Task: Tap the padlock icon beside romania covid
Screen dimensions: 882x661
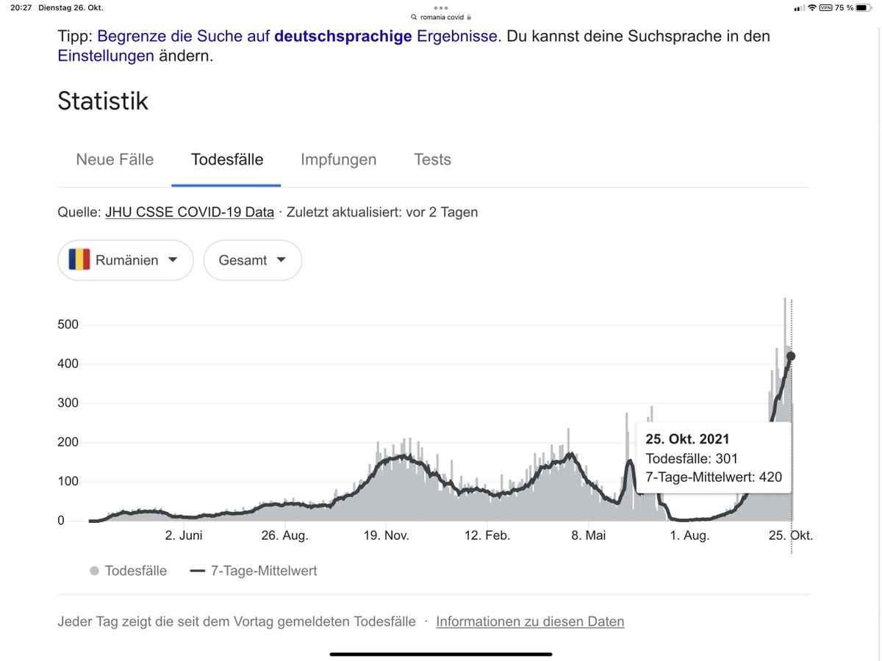Action: (469, 17)
